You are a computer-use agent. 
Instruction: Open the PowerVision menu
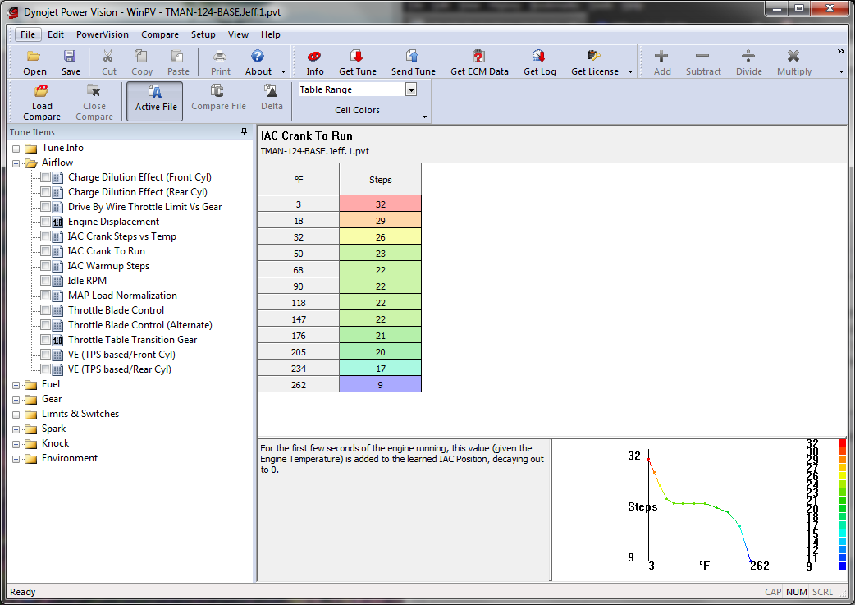pos(102,34)
